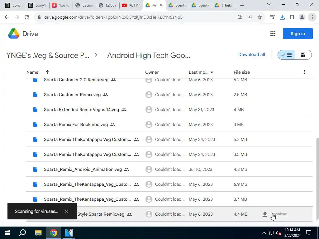Screen dimensions: 319x239
Task: Open the Google apps grid icon
Action: point(273,34)
